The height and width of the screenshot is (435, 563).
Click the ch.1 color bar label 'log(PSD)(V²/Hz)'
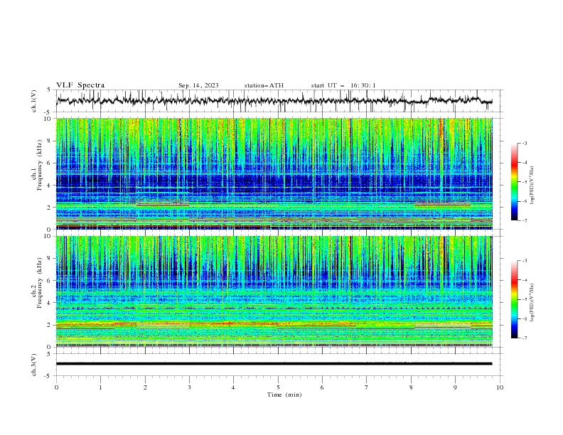tap(532, 186)
